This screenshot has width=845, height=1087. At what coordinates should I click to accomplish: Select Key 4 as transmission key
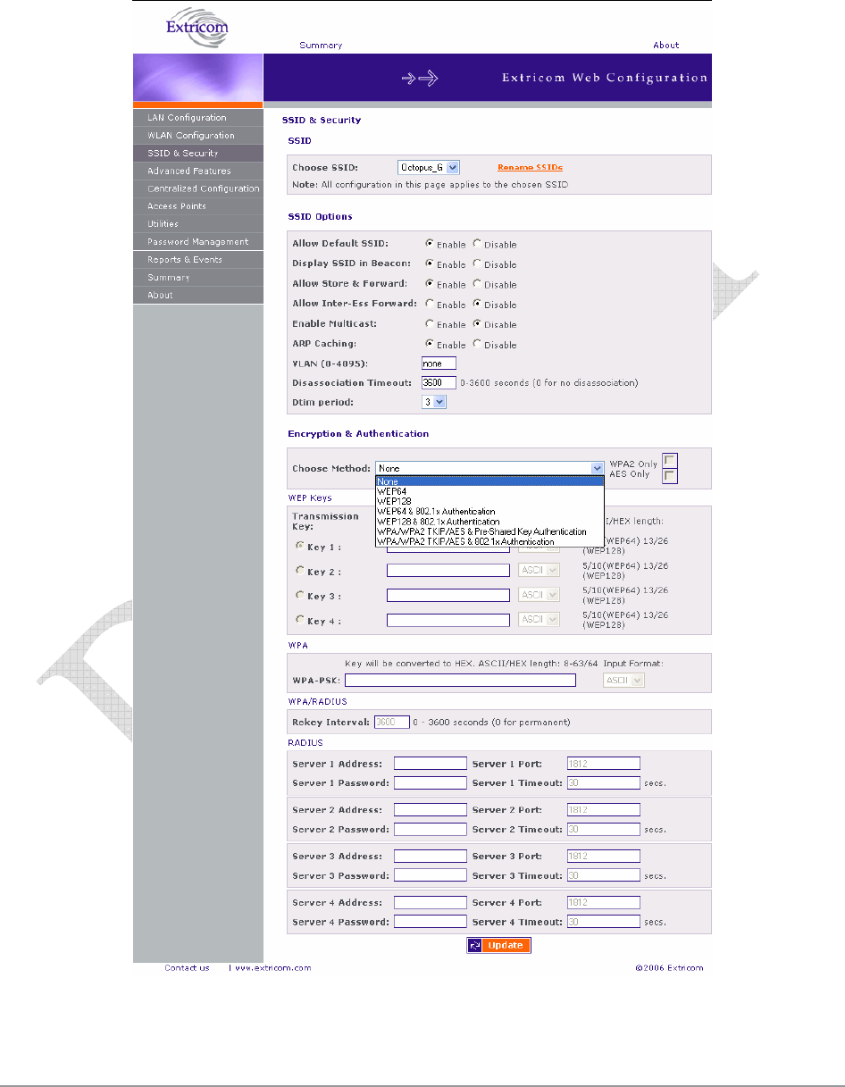[x=298, y=620]
